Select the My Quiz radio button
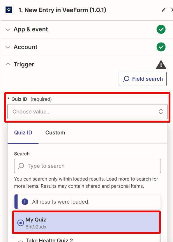 click(20, 223)
